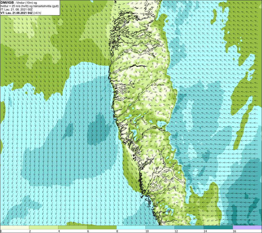Click the scale label "10"
This screenshot has height=233, width=262.
[147, 231]
